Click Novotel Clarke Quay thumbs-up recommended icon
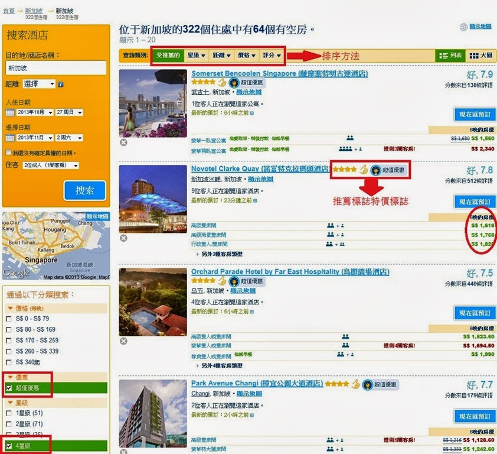Image resolution: width=497 pixels, height=454 pixels. click(x=364, y=170)
